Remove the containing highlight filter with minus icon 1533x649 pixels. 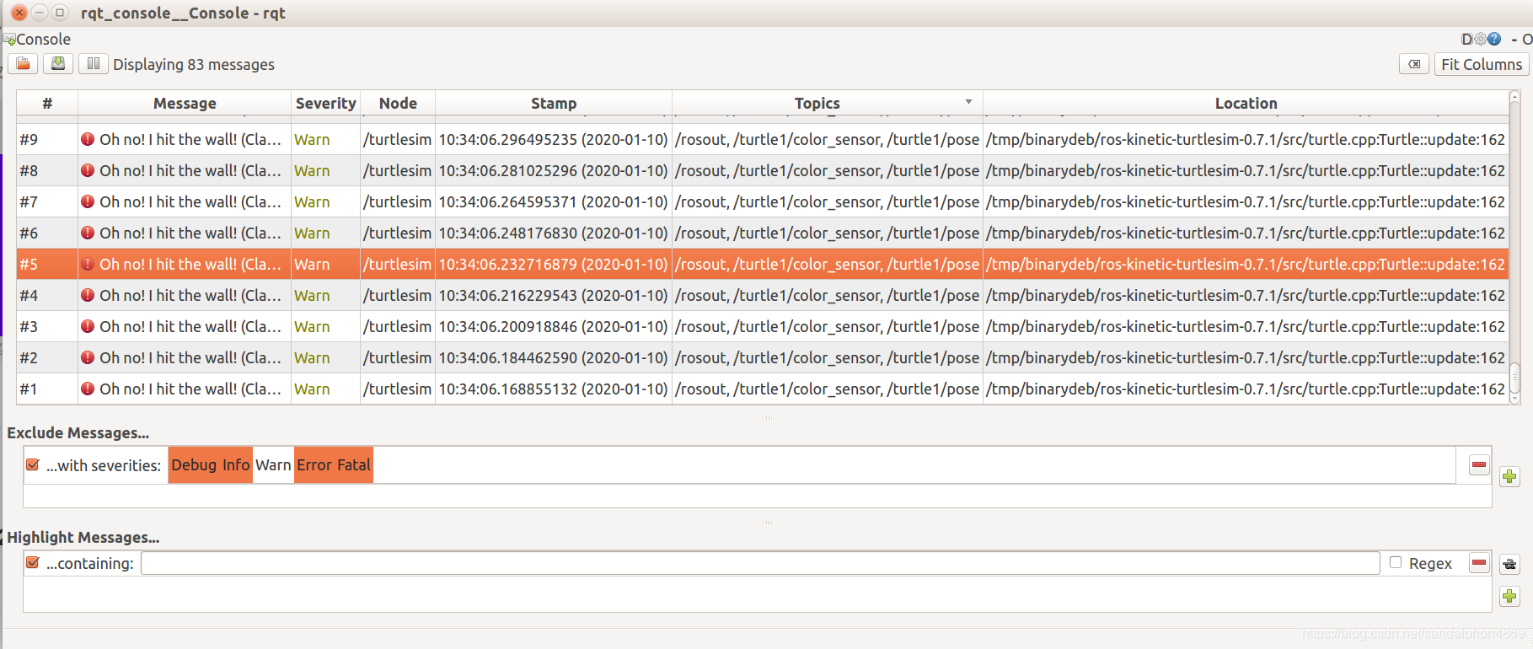[1479, 563]
